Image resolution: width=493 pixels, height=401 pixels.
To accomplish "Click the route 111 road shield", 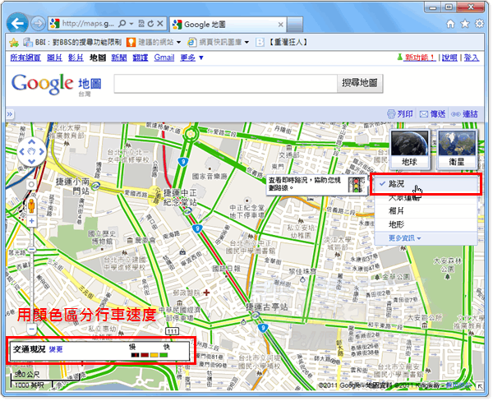I will (173, 331).
